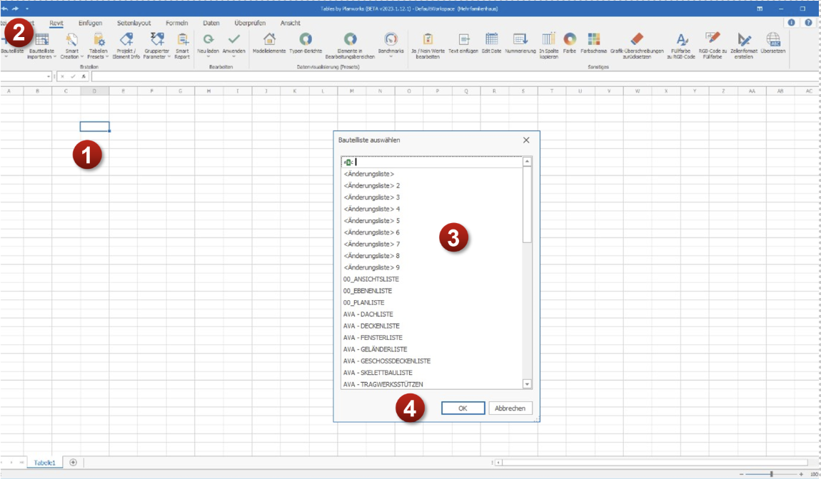The image size is (821, 479).
Task: Select the Modellelemente house icon
Action: (x=269, y=39)
